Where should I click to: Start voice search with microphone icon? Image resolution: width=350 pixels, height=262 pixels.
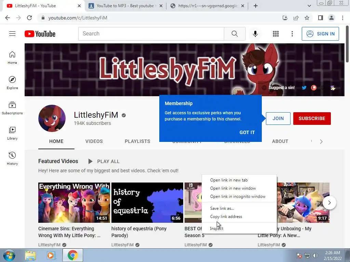click(x=255, y=34)
